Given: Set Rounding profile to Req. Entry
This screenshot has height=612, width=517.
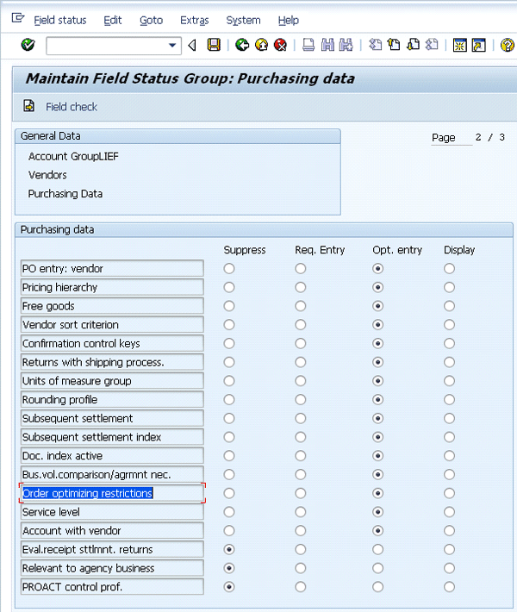Looking at the screenshot, I should (301, 400).
